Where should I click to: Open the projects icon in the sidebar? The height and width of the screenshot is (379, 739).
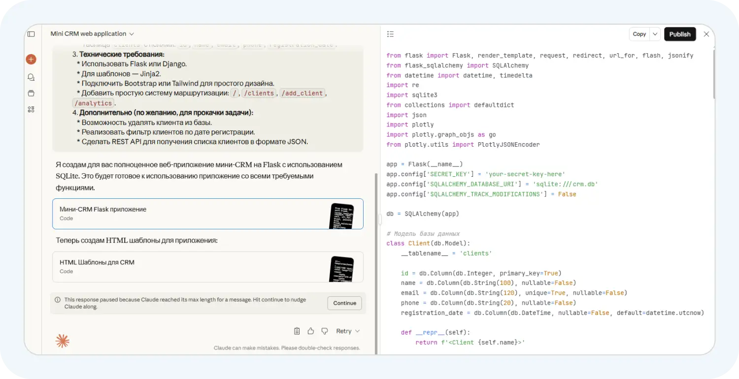click(31, 93)
